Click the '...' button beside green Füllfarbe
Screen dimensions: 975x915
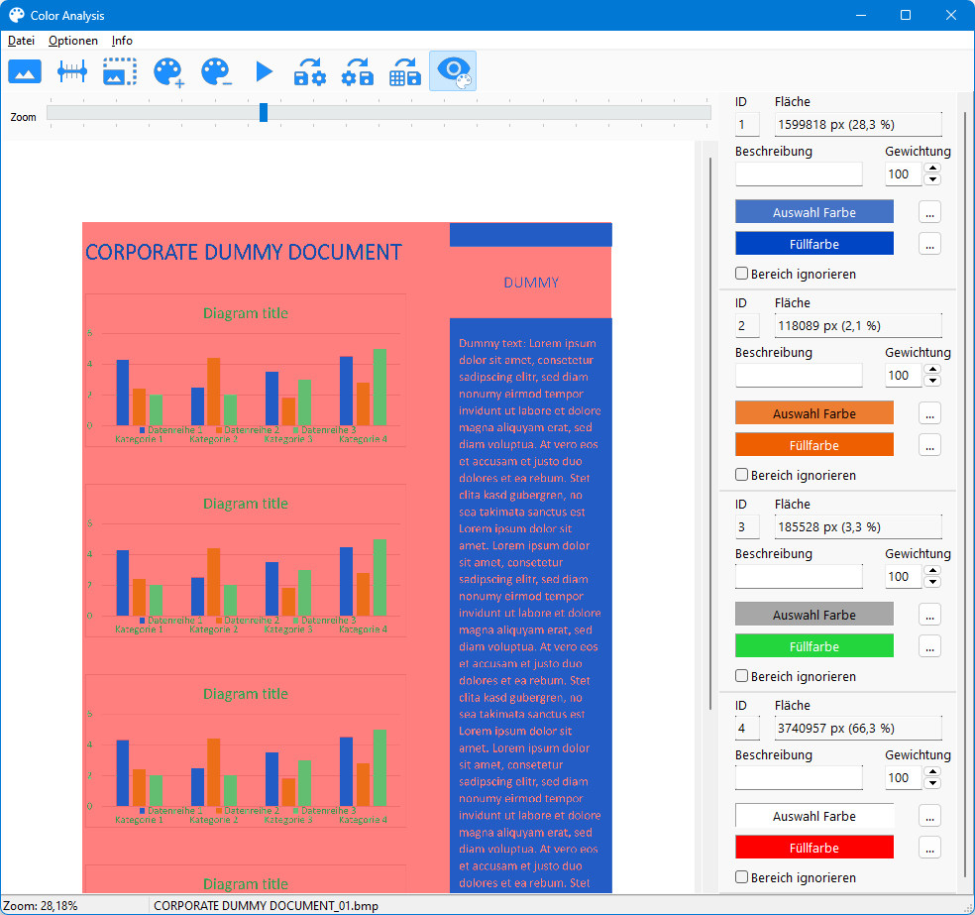pos(929,646)
